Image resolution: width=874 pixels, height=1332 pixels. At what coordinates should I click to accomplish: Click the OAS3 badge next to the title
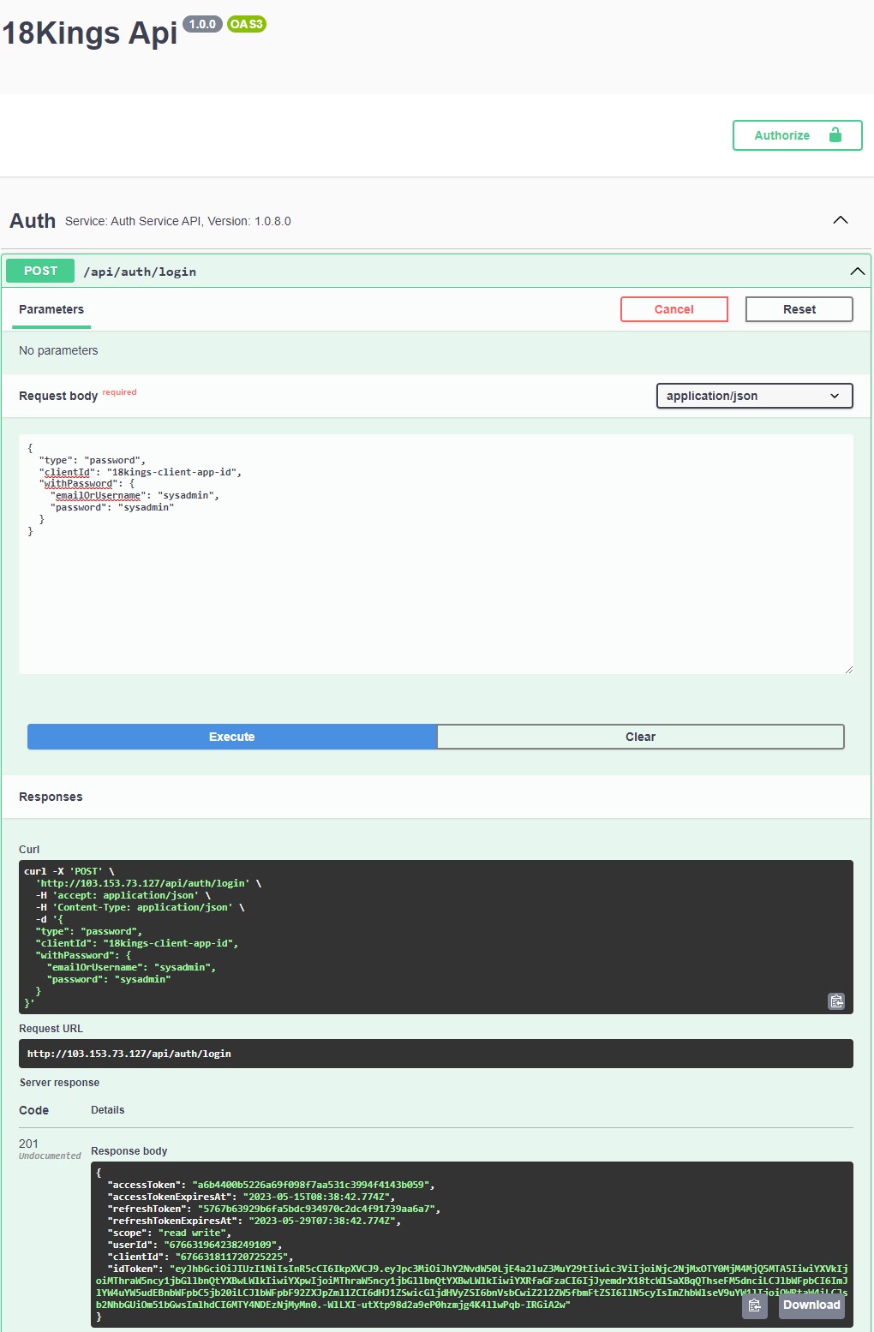[245, 25]
